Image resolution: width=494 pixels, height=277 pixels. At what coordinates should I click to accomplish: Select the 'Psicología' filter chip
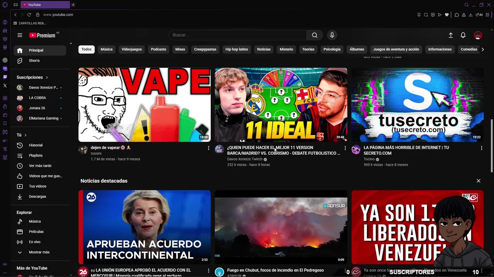(332, 49)
